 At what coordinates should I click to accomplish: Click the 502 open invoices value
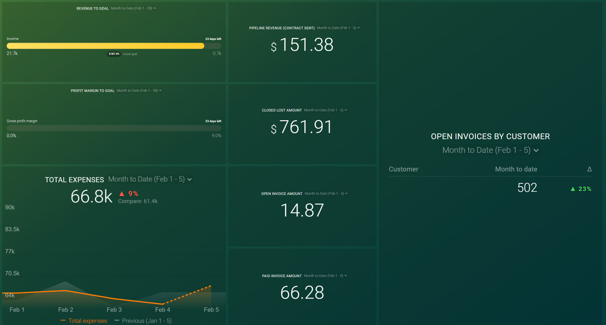[527, 188]
